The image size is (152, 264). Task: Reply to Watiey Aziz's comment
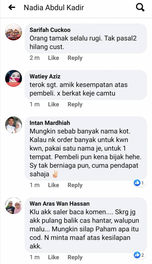(75, 104)
